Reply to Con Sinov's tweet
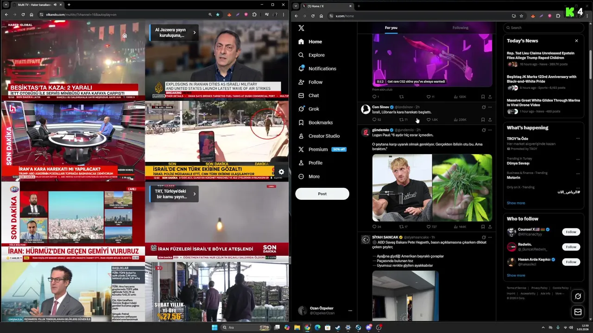This screenshot has width=593, height=333. click(x=375, y=120)
